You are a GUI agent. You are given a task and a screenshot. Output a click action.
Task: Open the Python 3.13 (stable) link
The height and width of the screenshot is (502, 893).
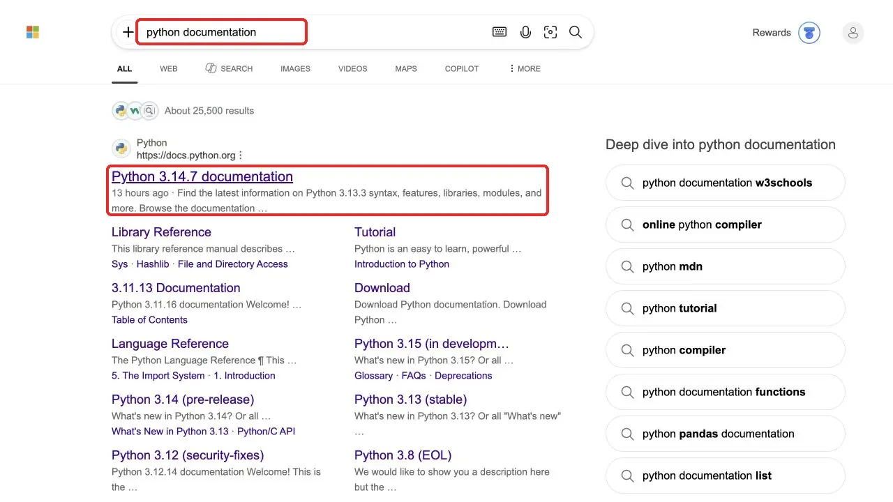tap(411, 400)
